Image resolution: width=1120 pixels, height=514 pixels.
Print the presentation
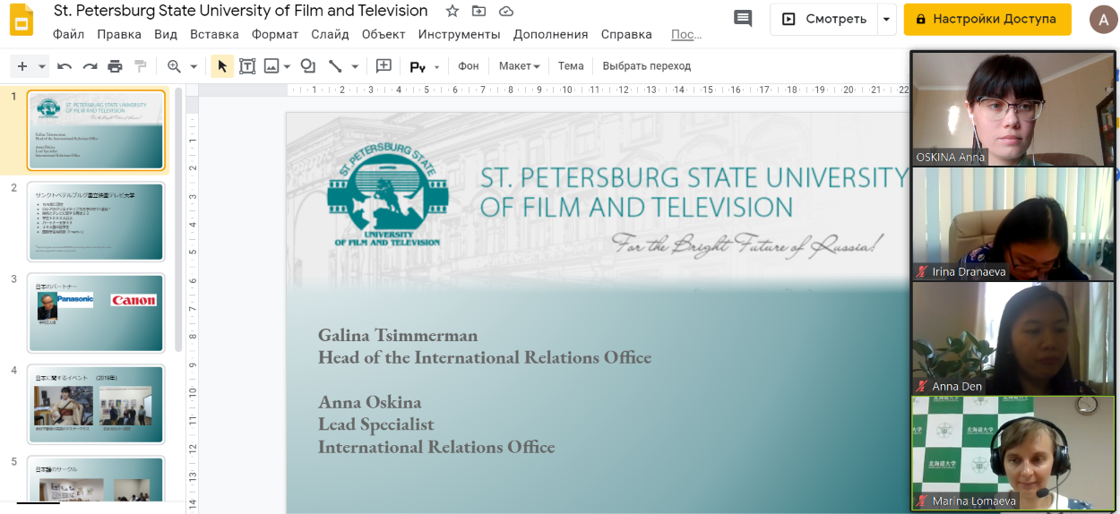tap(115, 66)
